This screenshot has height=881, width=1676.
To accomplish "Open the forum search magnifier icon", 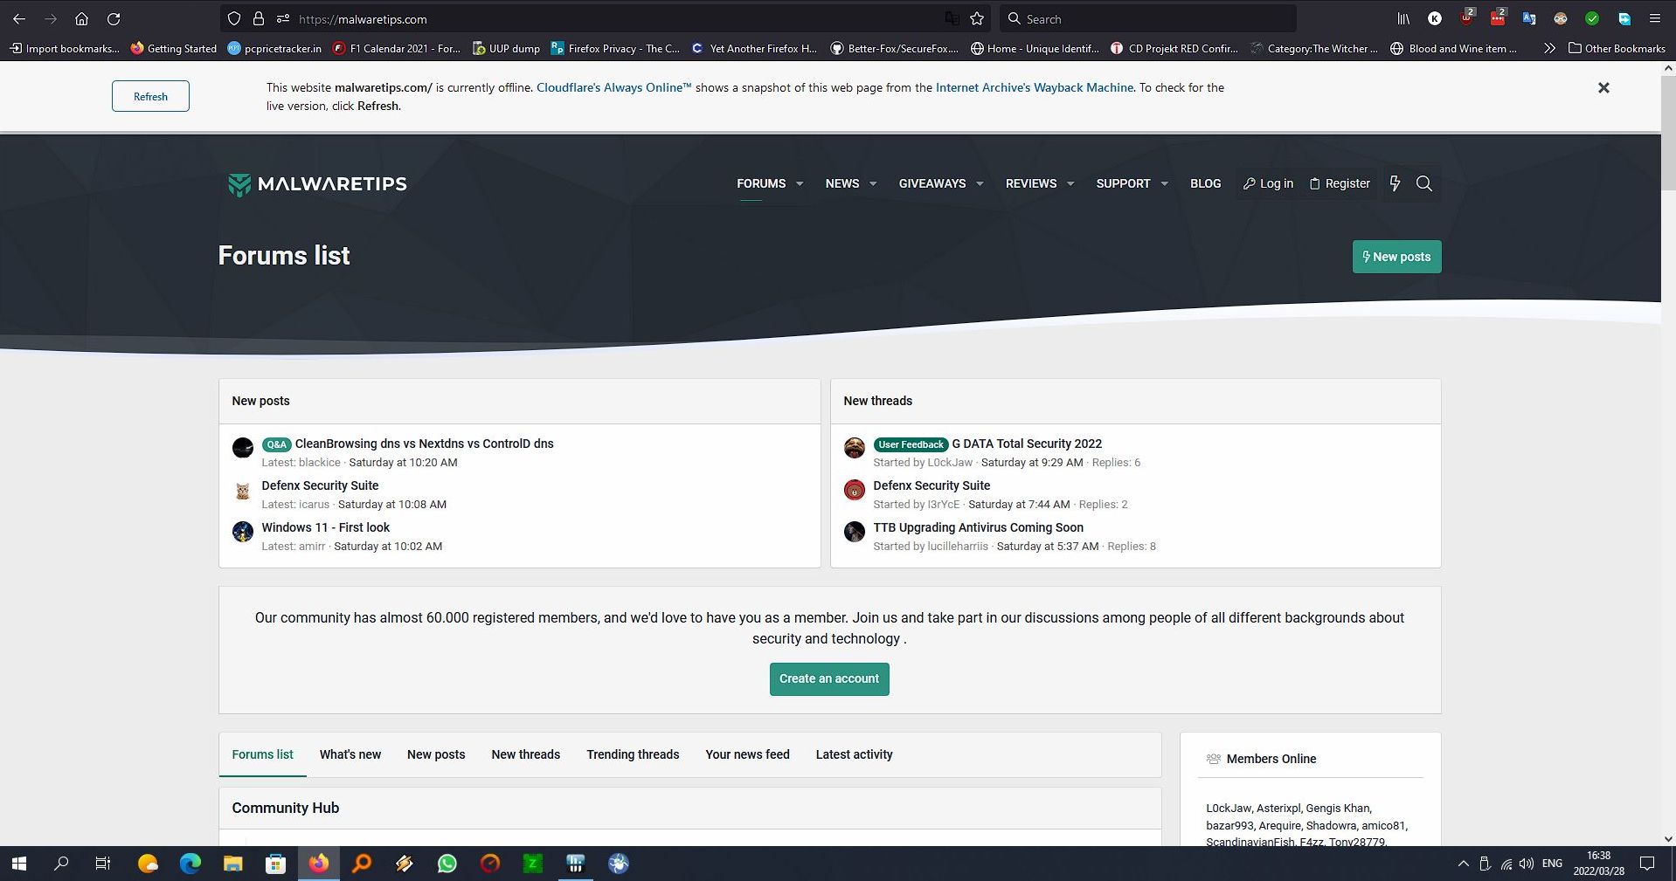I will click(1424, 183).
